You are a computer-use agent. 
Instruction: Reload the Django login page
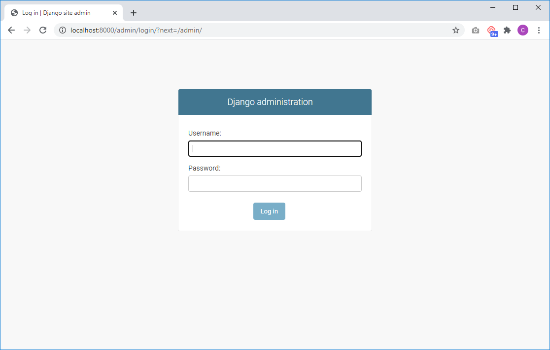(x=43, y=30)
